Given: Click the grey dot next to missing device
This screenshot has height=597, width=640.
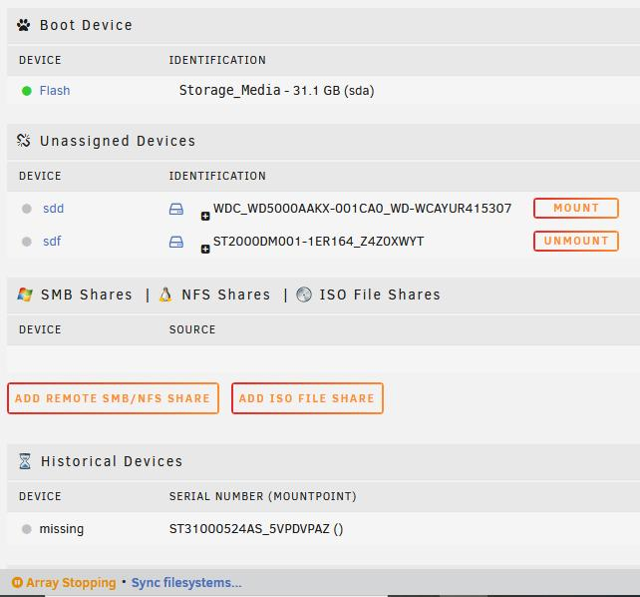Looking at the screenshot, I should (27, 529).
